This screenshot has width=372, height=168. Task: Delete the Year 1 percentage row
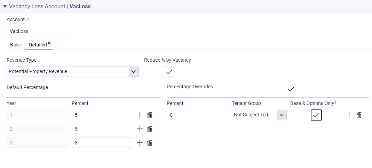(x=150, y=115)
